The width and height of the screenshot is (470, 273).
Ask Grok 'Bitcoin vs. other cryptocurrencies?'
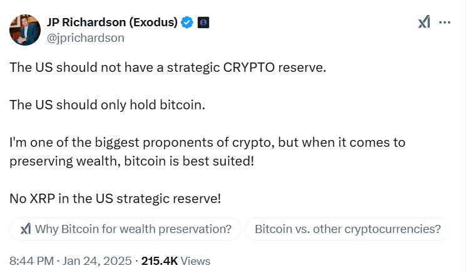pyautogui.click(x=348, y=229)
